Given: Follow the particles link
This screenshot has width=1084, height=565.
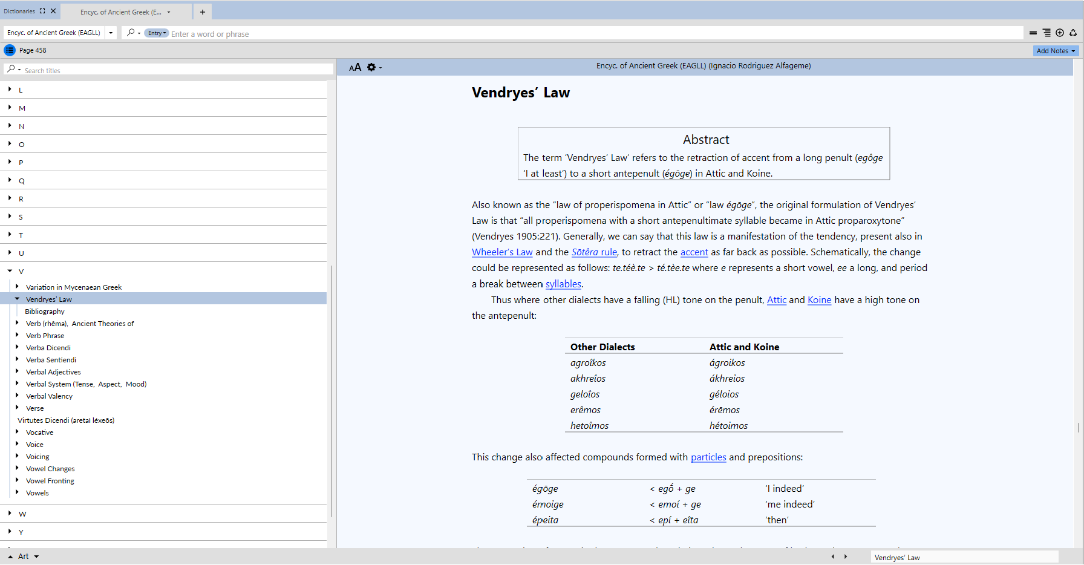Looking at the screenshot, I should click(x=708, y=457).
